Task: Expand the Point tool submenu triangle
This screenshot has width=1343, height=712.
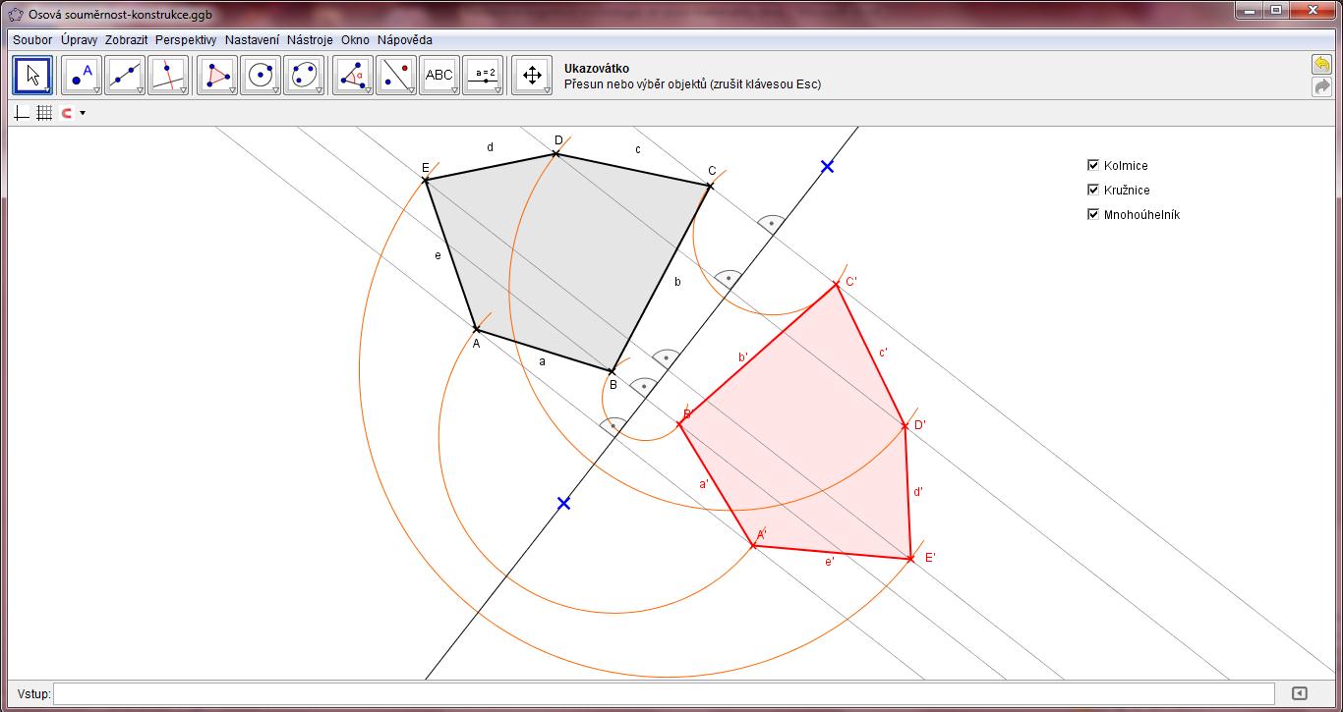Action: click(96, 90)
